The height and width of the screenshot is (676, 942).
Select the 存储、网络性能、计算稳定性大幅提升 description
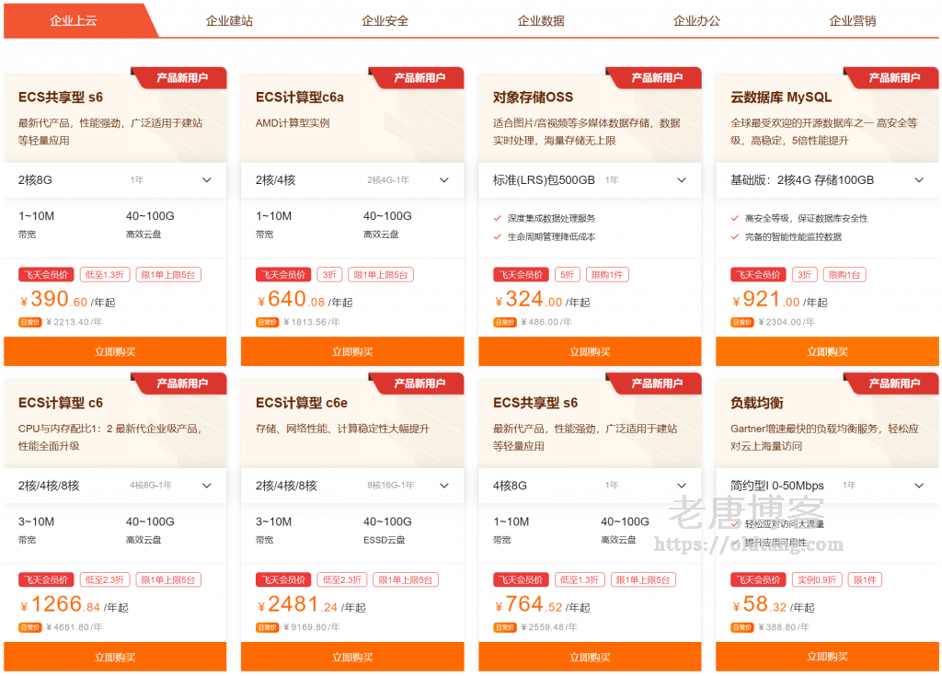tap(342, 429)
